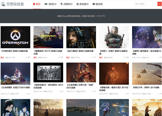Open 穿越火线 幽灵计划 fiery thumbnail
Screen dimensions: 162x116
pos(114,74)
